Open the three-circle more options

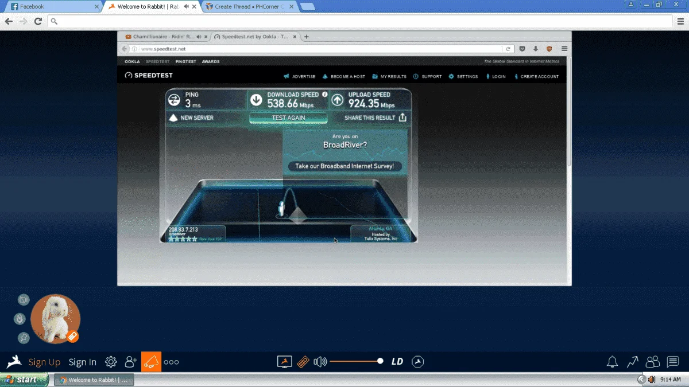tap(171, 362)
